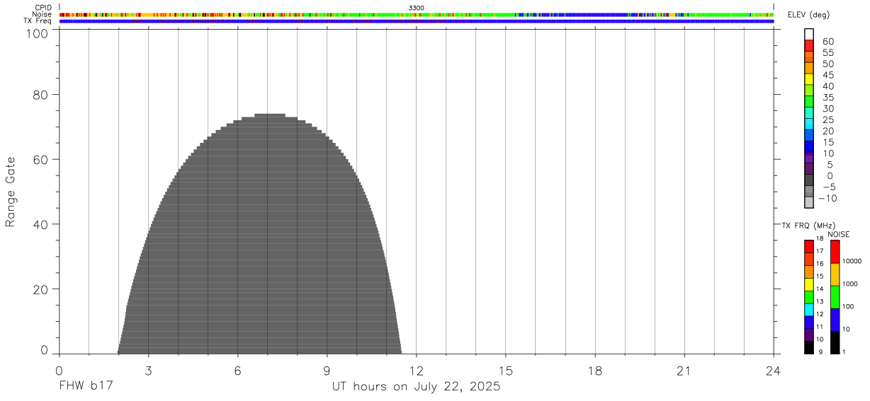Pick the blue NOISE swatch between 10 and 100

[x=835, y=320]
